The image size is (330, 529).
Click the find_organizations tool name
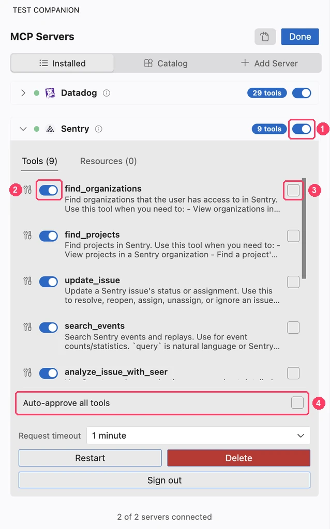point(103,189)
